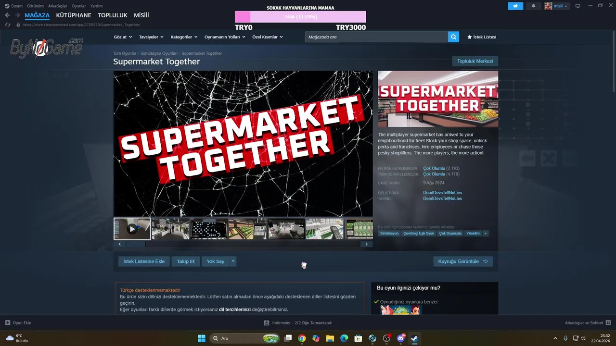Open the Görünüm menu
The height and width of the screenshot is (346, 616).
(x=35, y=6)
